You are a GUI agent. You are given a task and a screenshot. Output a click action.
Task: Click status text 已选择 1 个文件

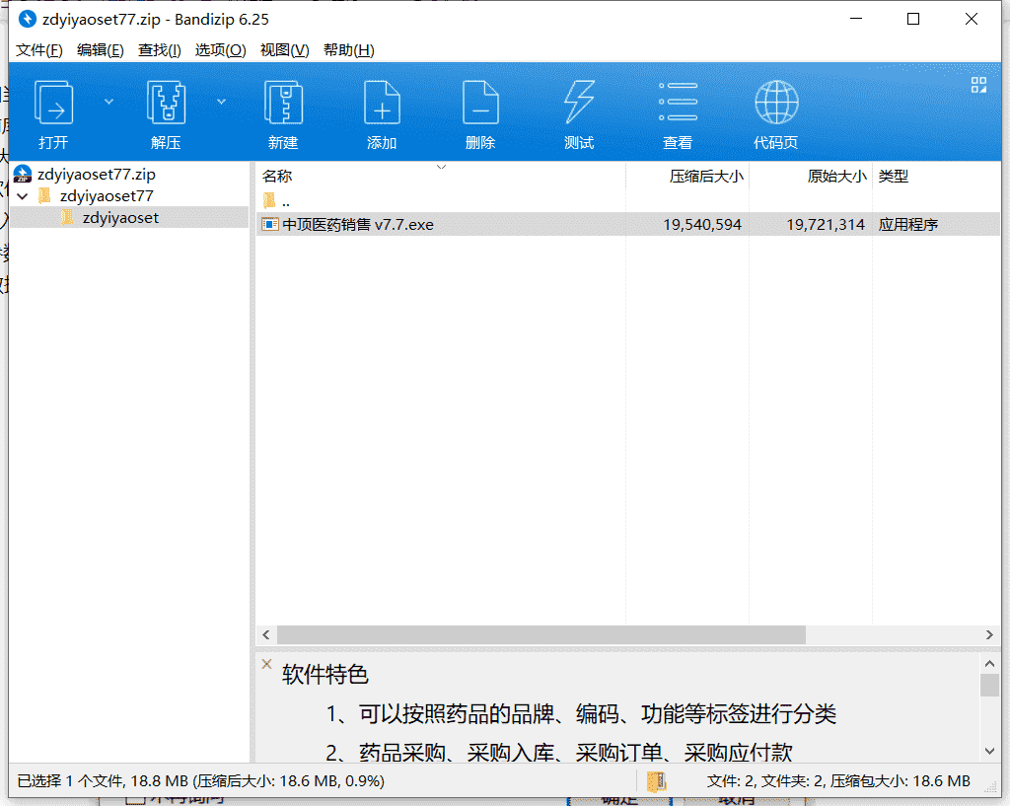70,781
